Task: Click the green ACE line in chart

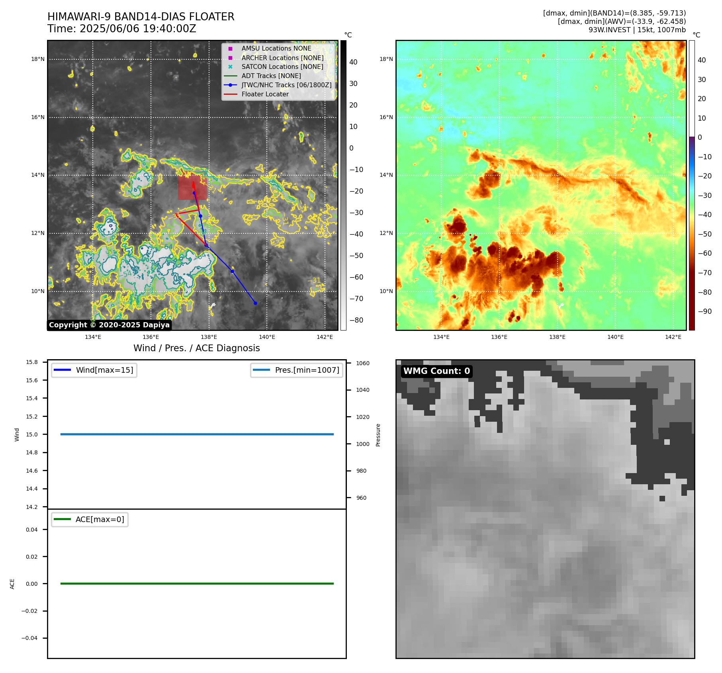Action: [x=197, y=583]
